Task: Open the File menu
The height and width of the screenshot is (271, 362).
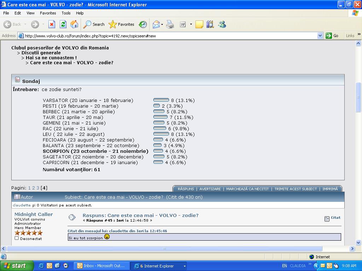Action: [x=6, y=13]
